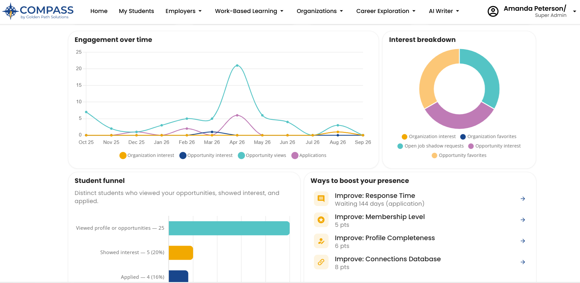
Task: Open the user profile avatar icon
Action: [493, 11]
